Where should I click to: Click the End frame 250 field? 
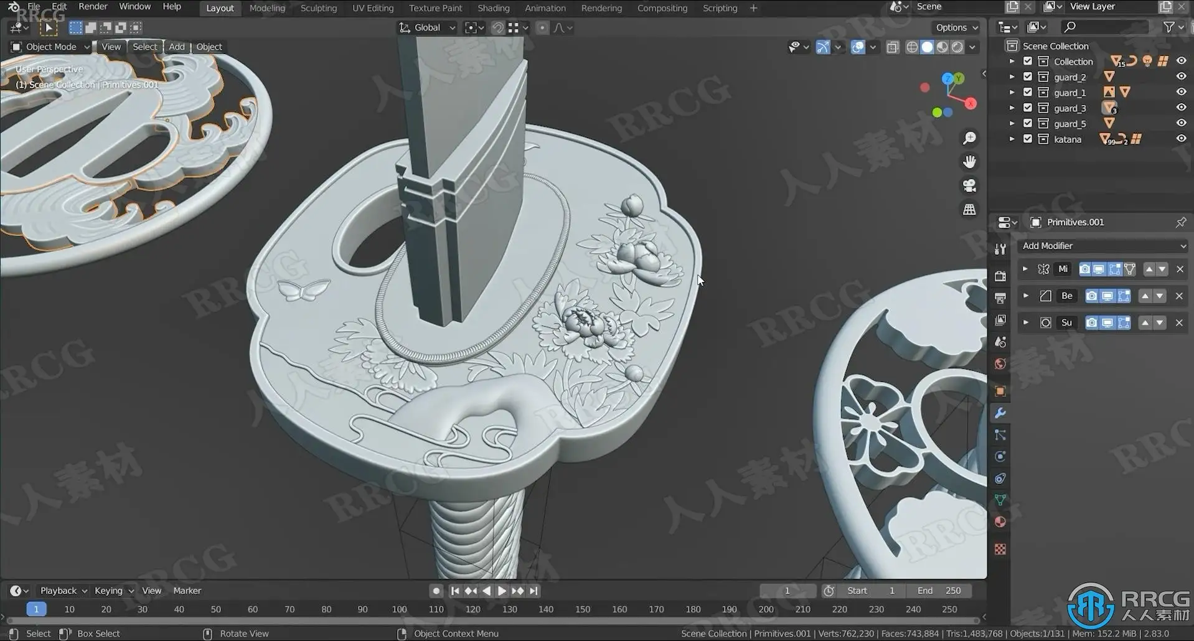939,591
